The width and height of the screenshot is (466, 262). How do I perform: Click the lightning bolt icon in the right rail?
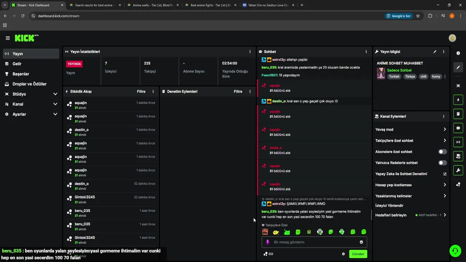[458, 100]
